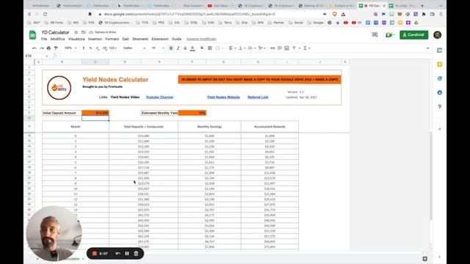Click the Youtube Channel link
The width and height of the screenshot is (470, 264).
tap(159, 98)
